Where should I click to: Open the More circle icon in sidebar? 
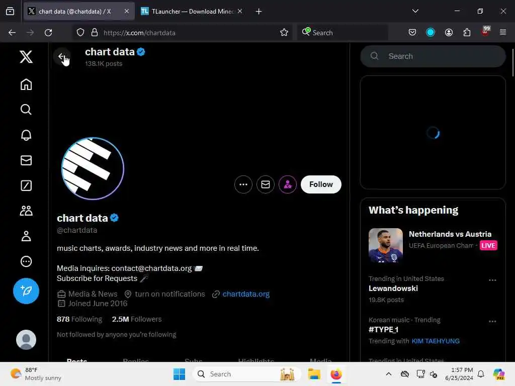[26, 261]
